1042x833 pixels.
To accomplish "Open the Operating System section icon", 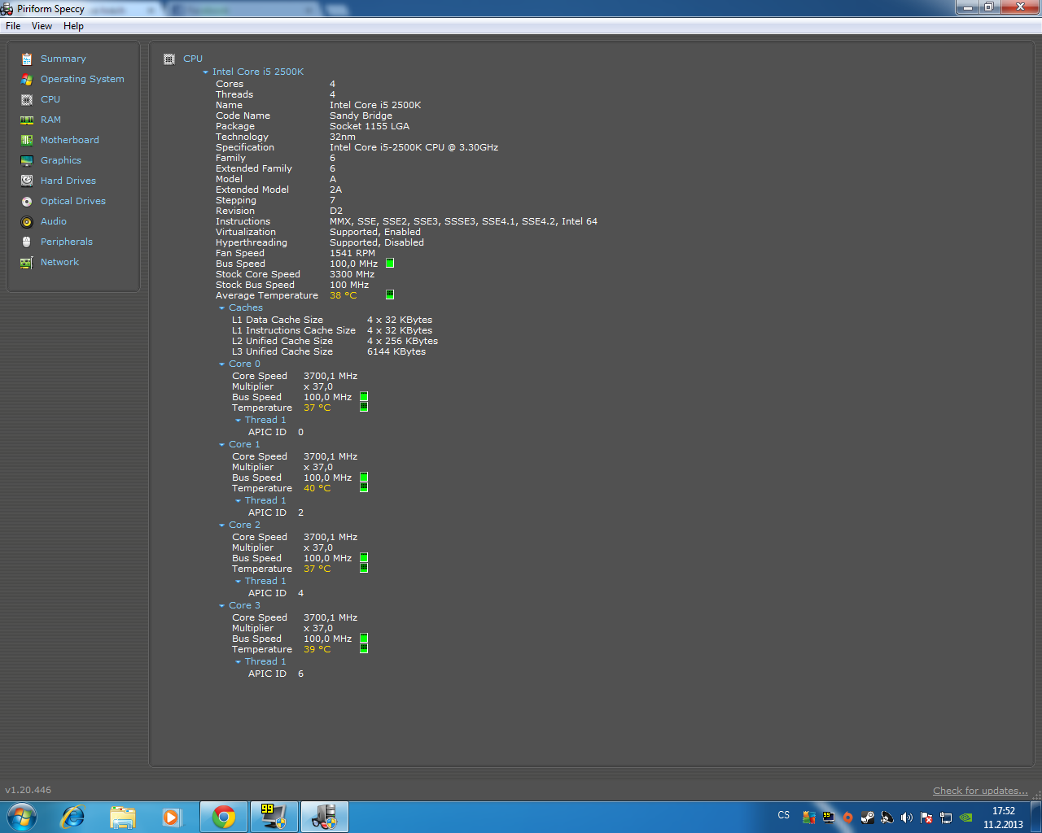I will 27,79.
